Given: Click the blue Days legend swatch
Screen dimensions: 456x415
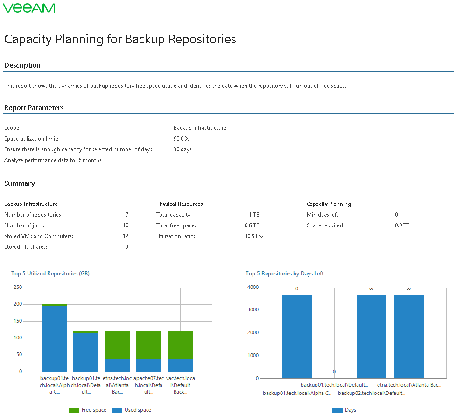Looking at the screenshot, I should click(x=337, y=410).
